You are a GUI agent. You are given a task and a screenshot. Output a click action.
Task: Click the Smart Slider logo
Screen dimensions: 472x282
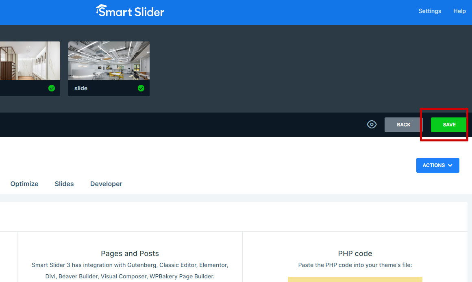coord(130,11)
